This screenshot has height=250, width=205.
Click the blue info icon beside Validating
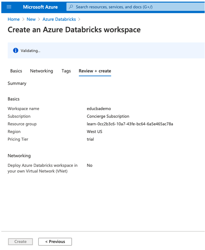(15, 50)
